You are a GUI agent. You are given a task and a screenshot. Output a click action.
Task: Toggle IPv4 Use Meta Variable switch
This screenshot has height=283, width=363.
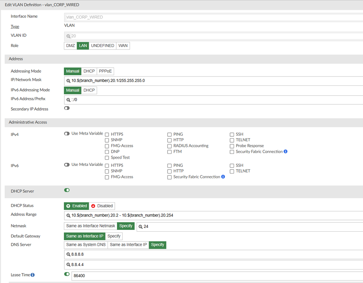pyautogui.click(x=67, y=133)
